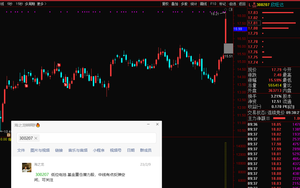
Task: Select the 17.75 bid price row
Action: [274, 57]
